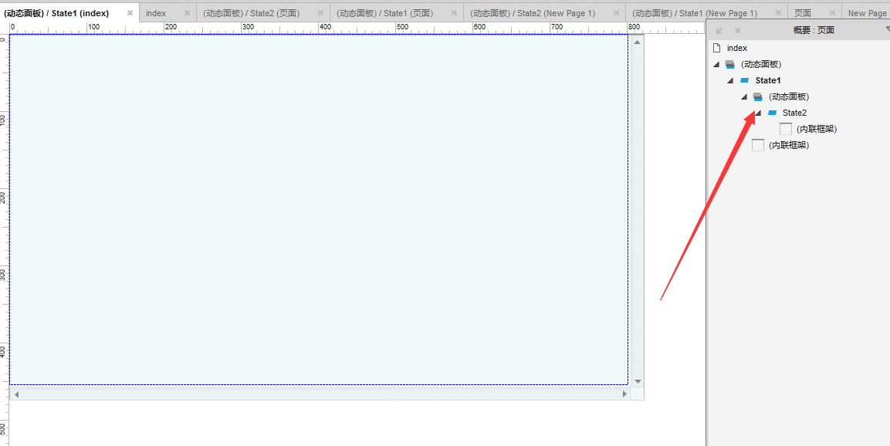Switch to the New Page tab at the far right
Viewport: 890px width, 446px height.
(x=868, y=13)
